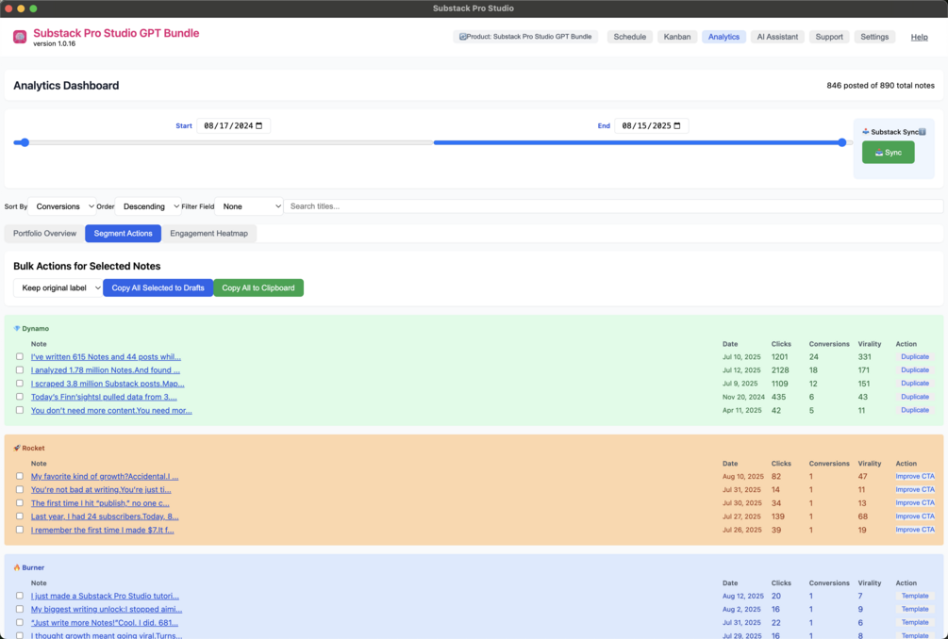Screen dimensions: 948x639
Task: Tick checkbox for 'You're not bad at writing' note
Action: coord(20,490)
